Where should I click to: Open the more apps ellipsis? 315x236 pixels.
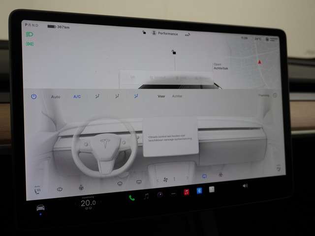tap(173, 194)
